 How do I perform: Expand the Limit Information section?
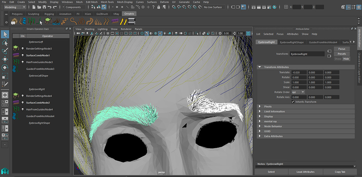[x=274, y=111]
